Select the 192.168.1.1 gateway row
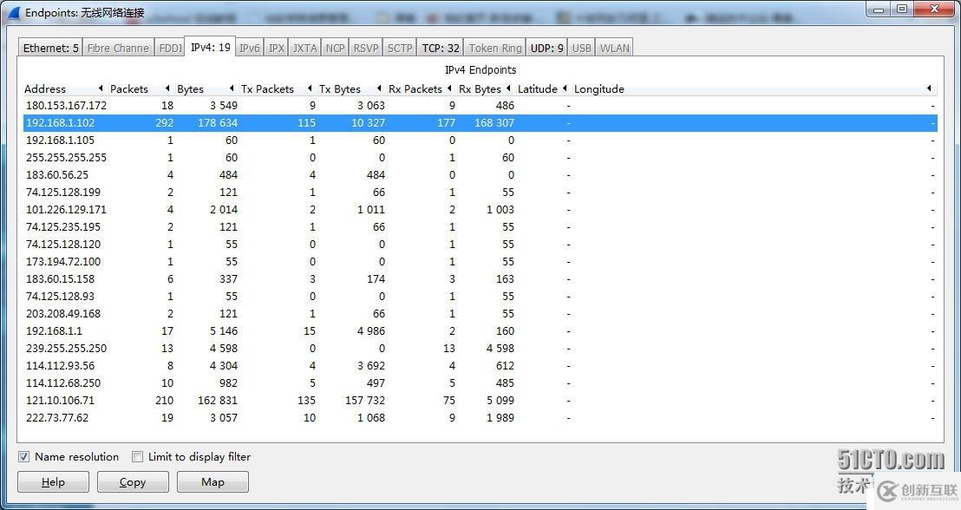The image size is (961, 510). tap(480, 331)
